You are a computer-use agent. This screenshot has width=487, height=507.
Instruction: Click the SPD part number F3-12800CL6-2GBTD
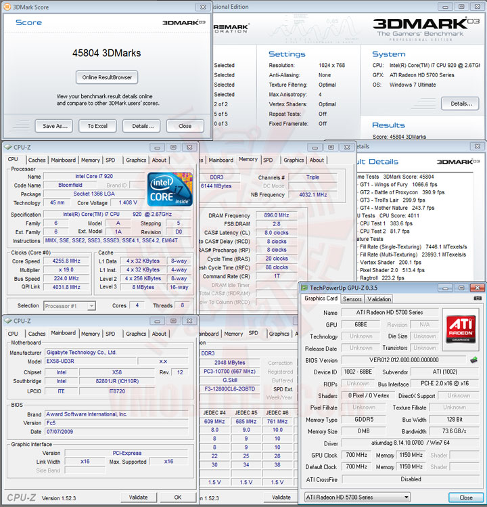pos(230,389)
